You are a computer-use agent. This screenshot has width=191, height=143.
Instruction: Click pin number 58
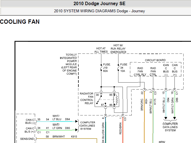point(47,136)
